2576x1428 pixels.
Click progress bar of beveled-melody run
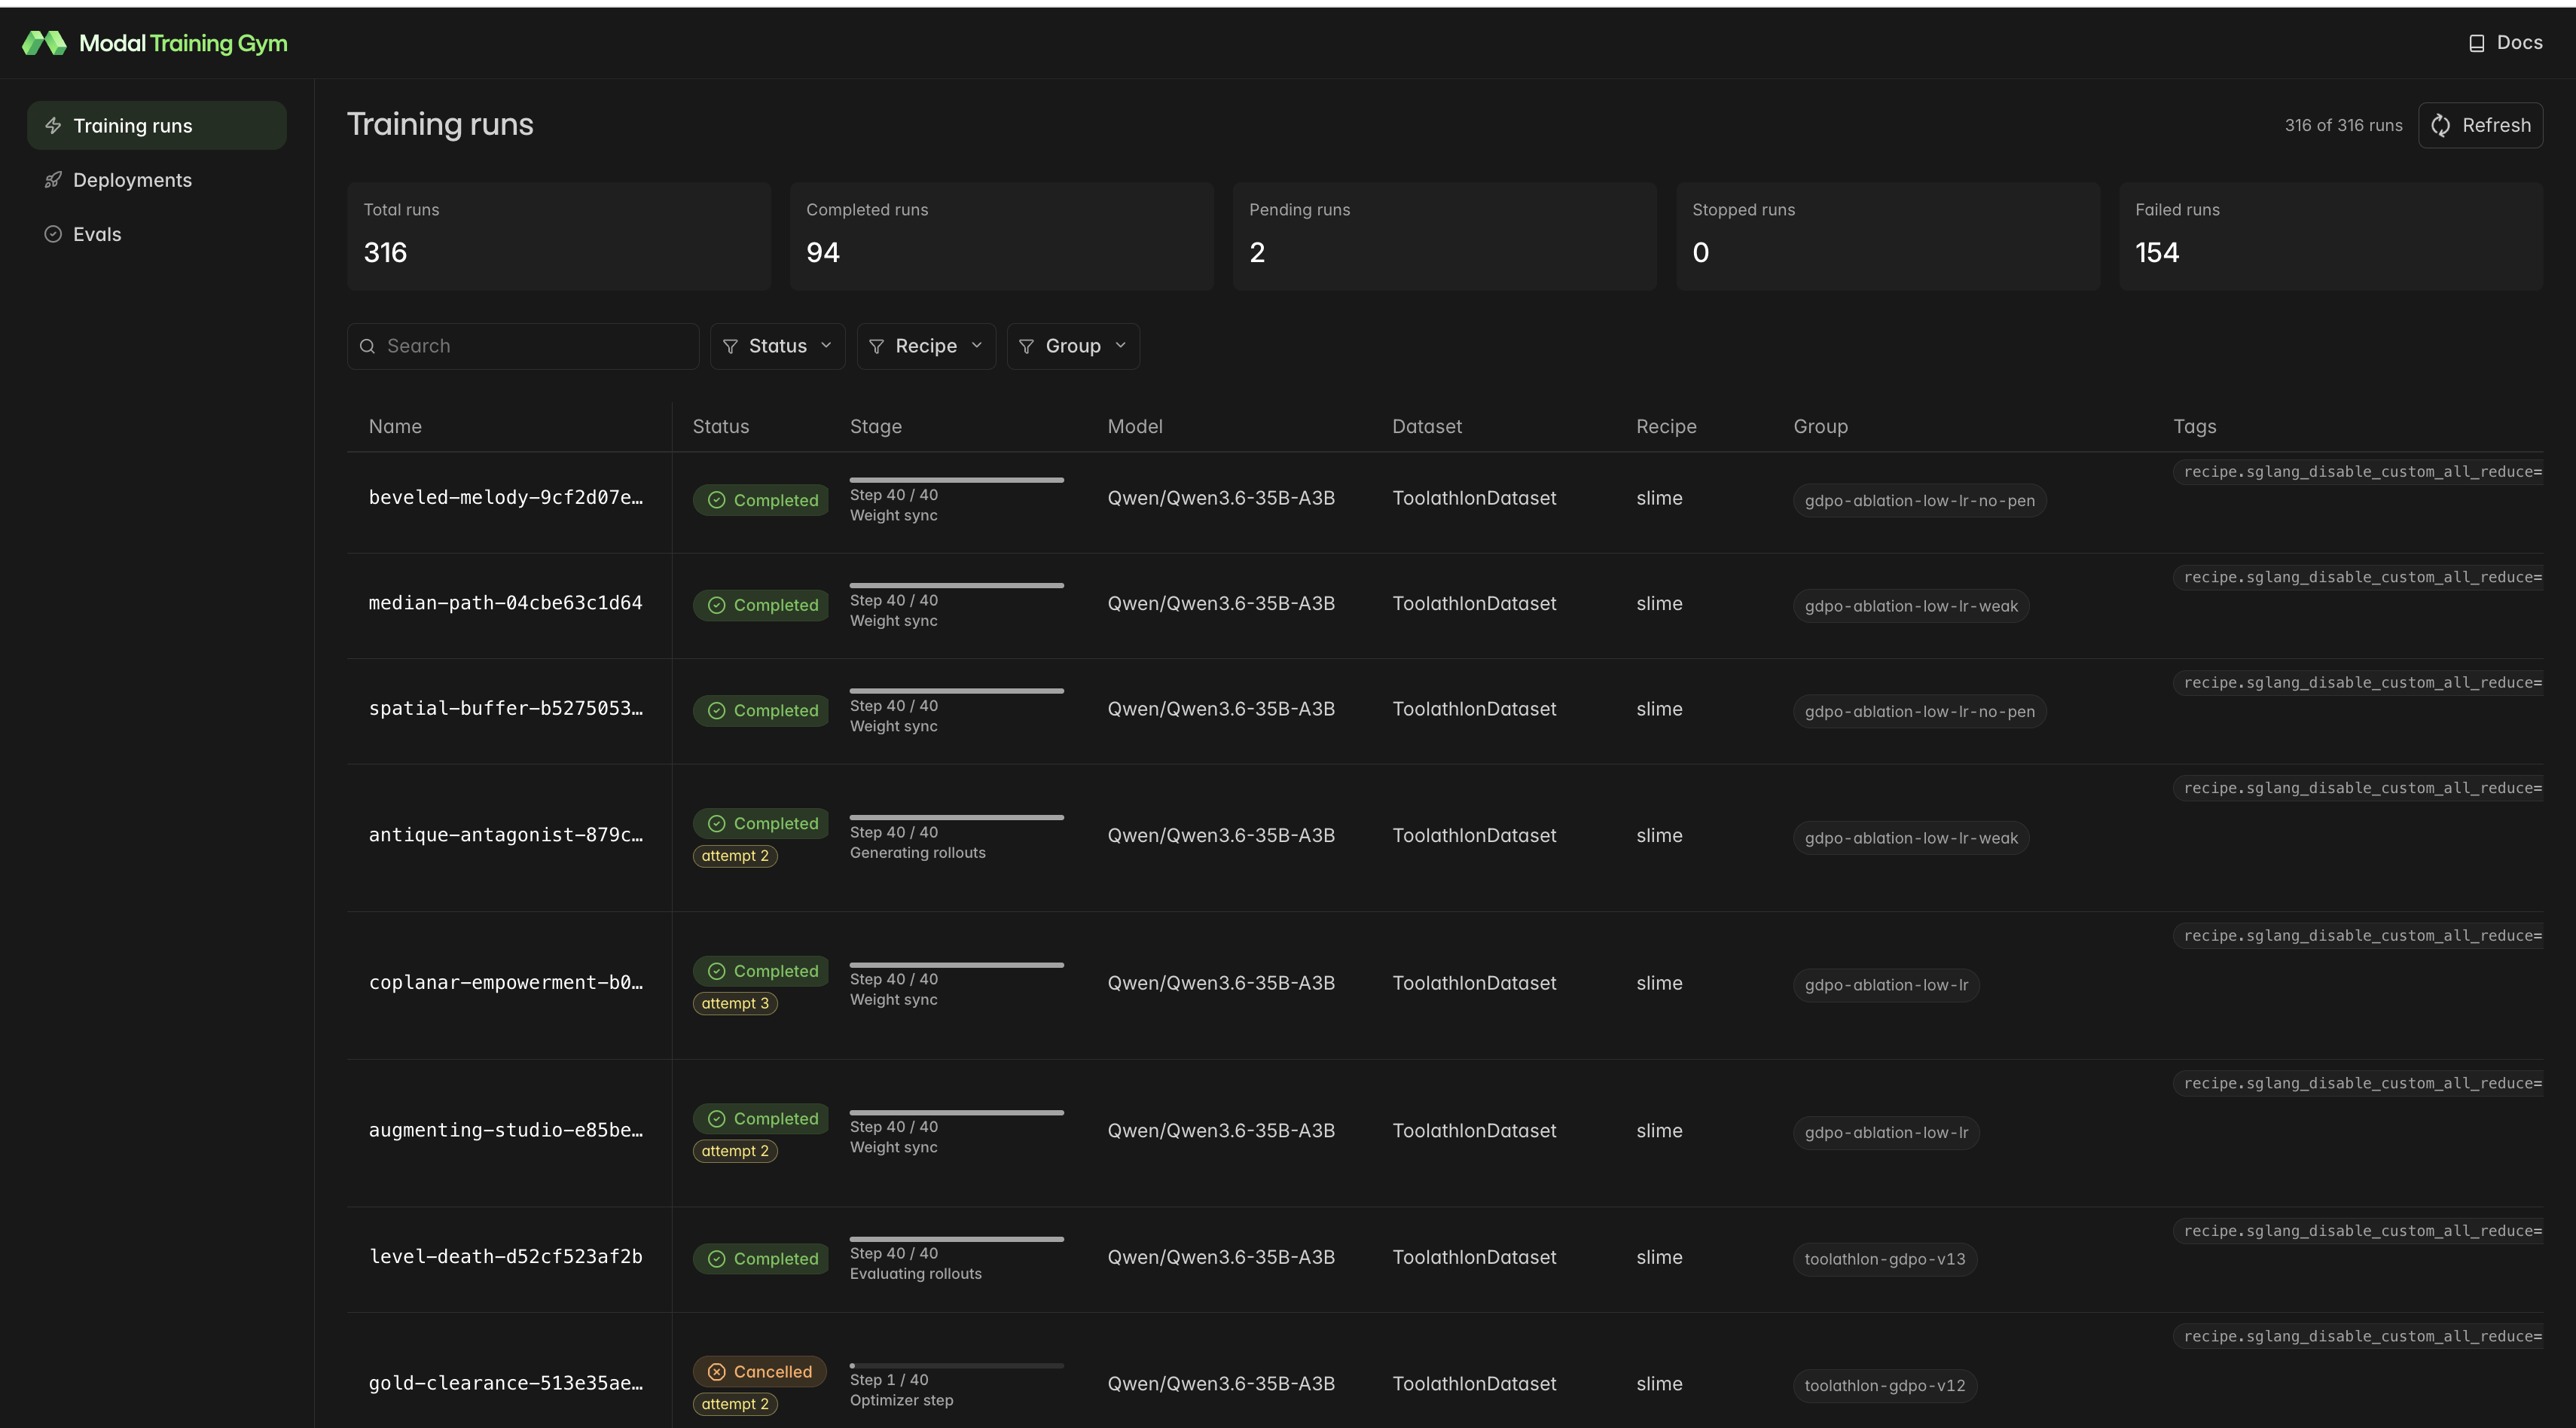pos(957,480)
